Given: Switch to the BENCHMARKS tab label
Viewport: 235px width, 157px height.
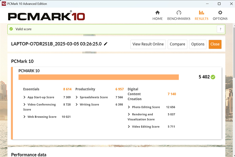Looking at the screenshot, I should (179, 19).
